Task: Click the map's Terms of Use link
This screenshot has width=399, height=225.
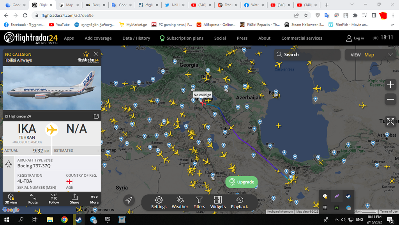Action: (388, 211)
